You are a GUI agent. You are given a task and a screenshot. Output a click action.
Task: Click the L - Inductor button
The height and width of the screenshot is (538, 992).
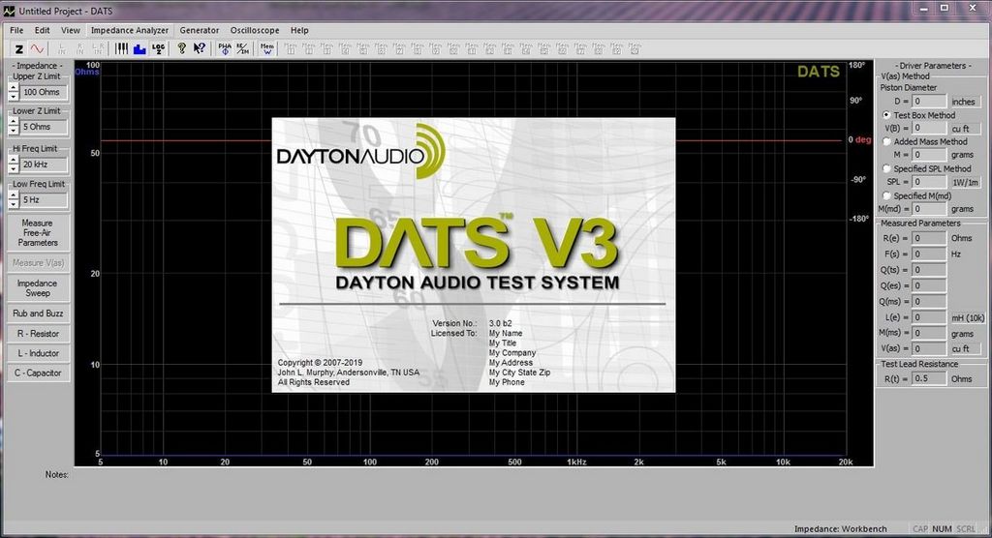38,353
